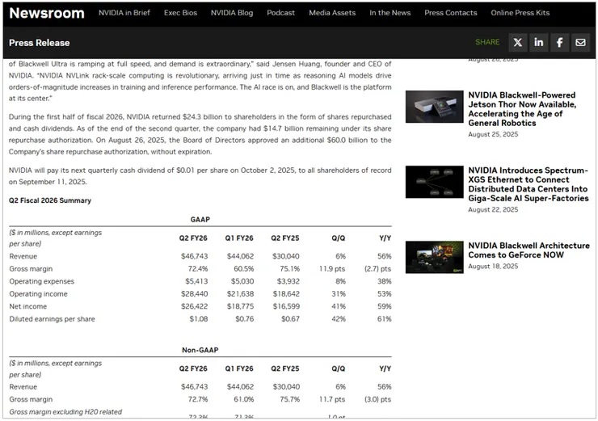Viewport: 598px width, 421px height.
Task: Click GAAP Q2 FY25 revenue value $30,040
Action: (286, 256)
